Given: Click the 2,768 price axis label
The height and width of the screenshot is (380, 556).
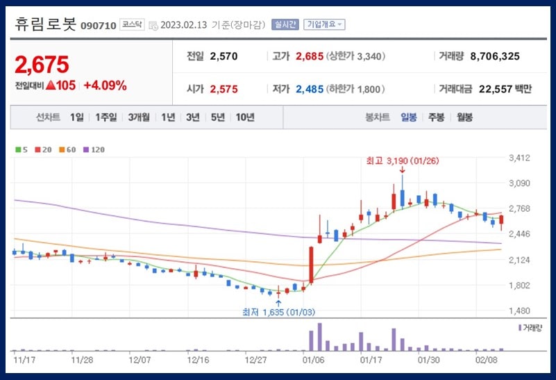Looking at the screenshot, I should (519, 208).
